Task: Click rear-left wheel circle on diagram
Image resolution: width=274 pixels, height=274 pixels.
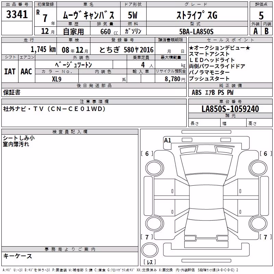Action: 154,224
